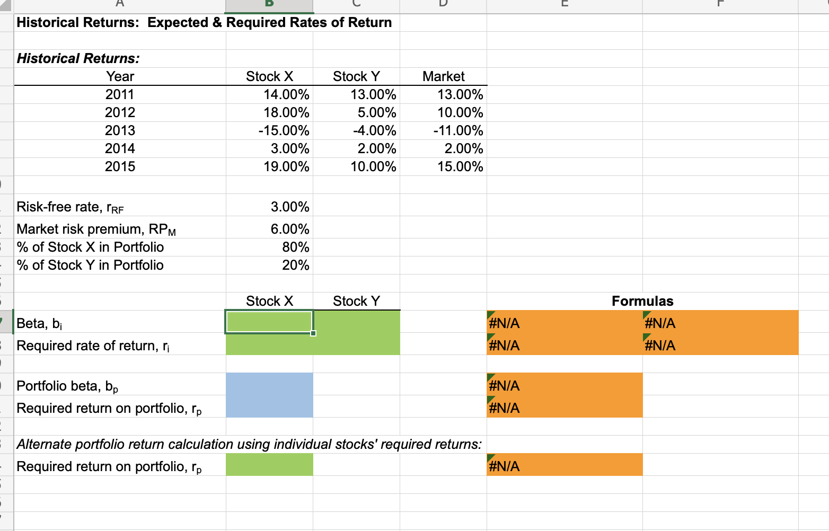This screenshot has height=531, width=829.
Task: Click the Historical Returns title cell
Action: 120,22
